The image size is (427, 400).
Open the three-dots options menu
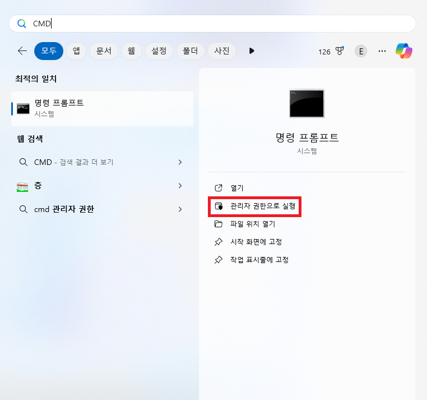(x=382, y=51)
